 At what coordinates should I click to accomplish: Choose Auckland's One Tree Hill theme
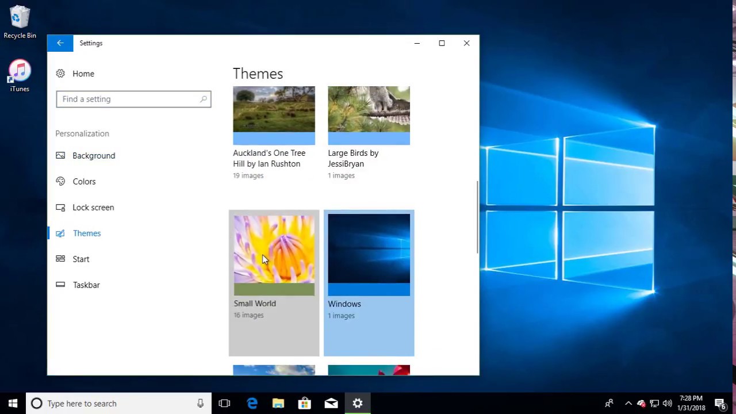[x=274, y=133]
